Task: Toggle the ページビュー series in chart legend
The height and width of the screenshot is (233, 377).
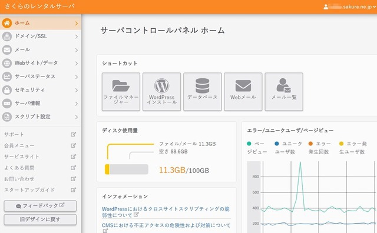Action: click(x=257, y=148)
